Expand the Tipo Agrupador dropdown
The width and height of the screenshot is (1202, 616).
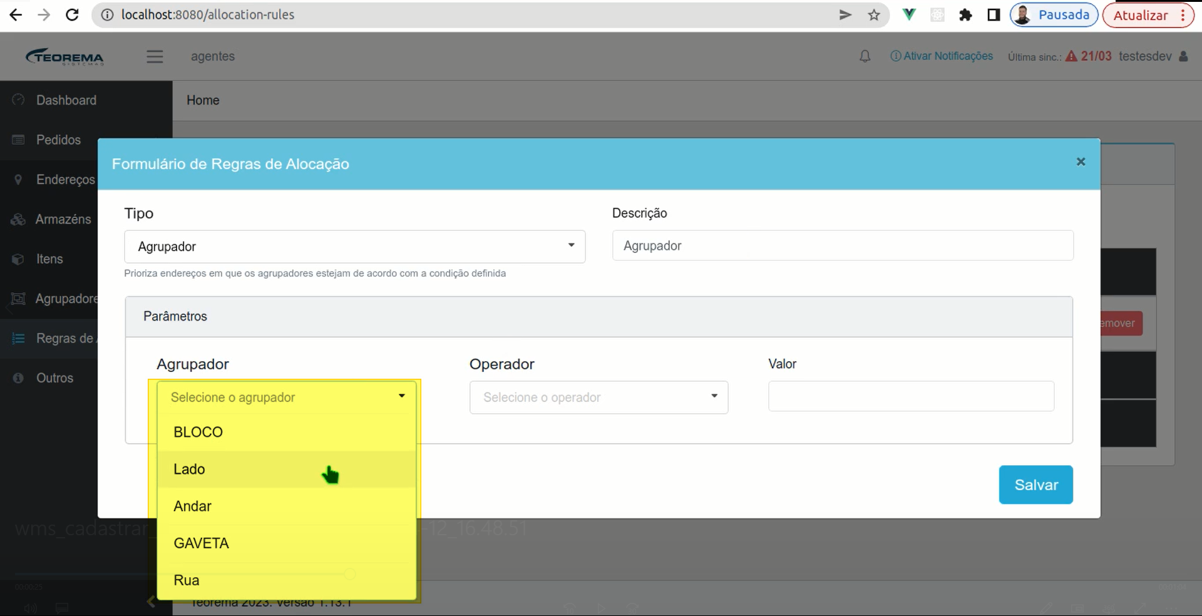[x=354, y=247]
